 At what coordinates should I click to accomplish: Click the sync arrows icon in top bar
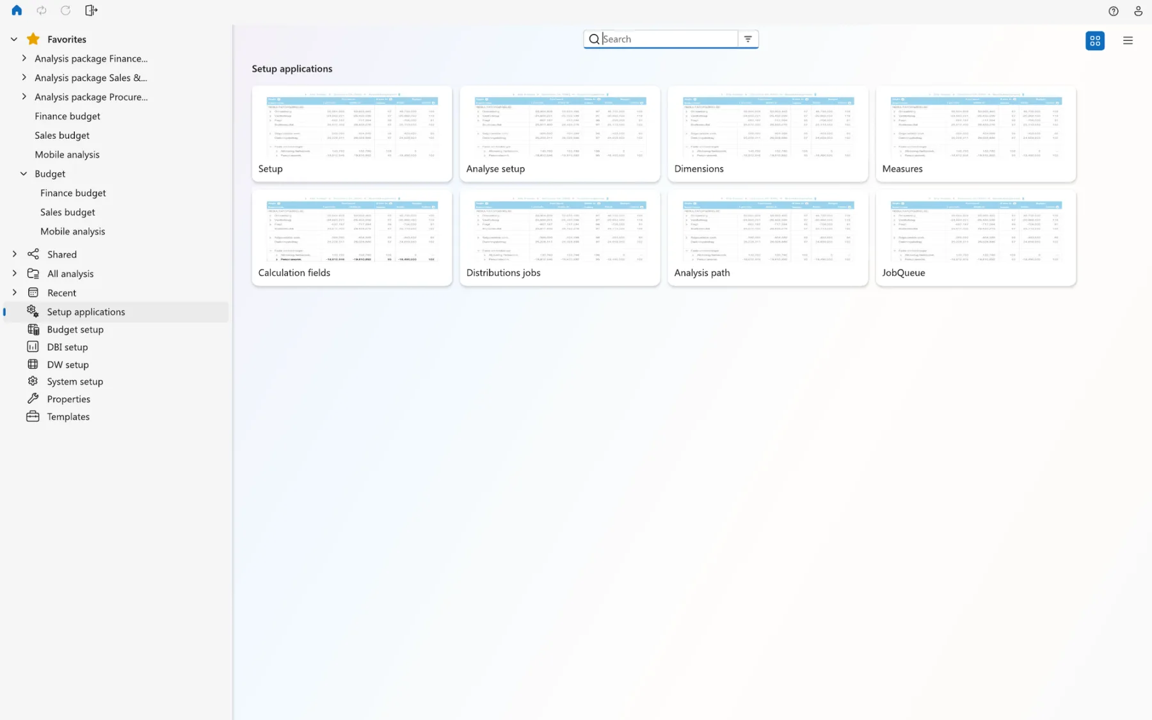click(x=42, y=10)
